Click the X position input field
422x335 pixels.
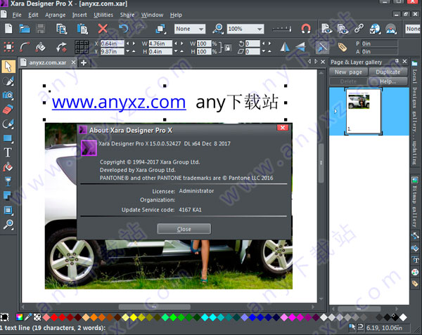tap(113, 44)
